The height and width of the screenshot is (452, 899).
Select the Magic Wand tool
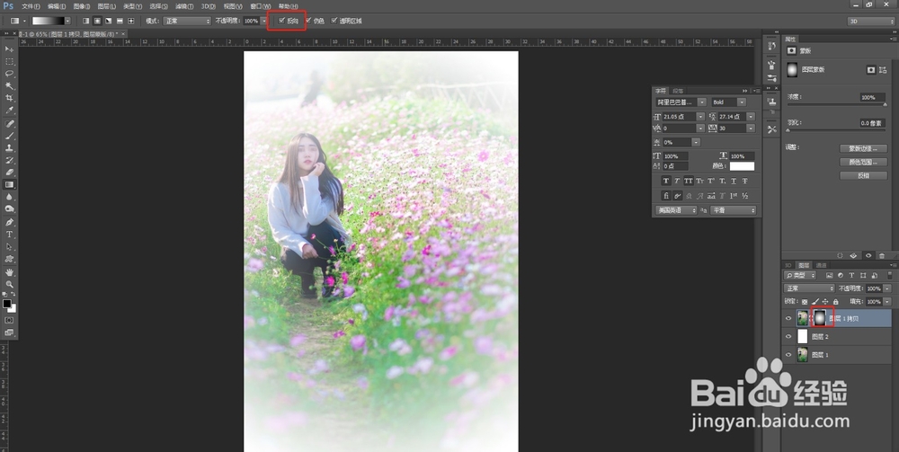(9, 86)
